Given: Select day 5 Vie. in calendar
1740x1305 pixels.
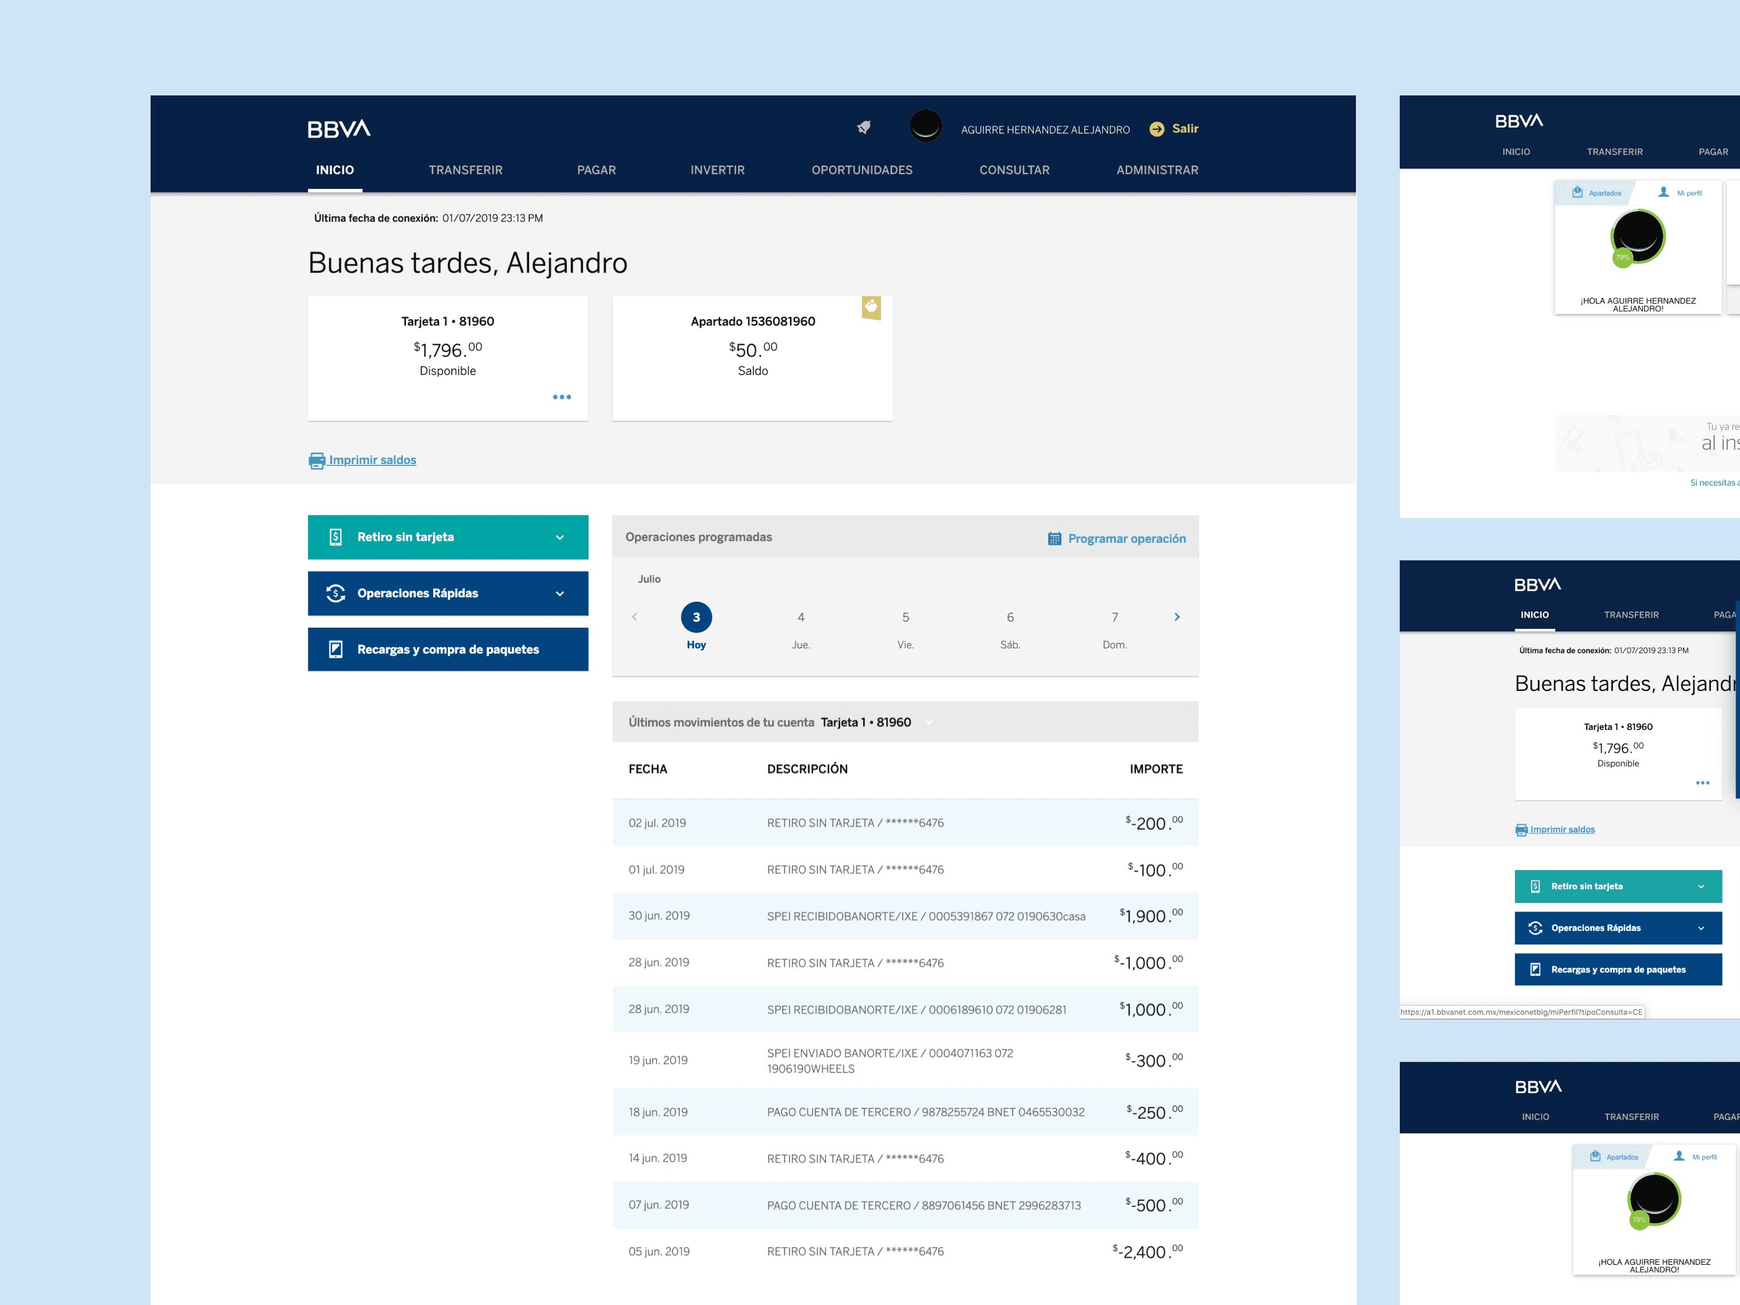Looking at the screenshot, I should (905, 628).
